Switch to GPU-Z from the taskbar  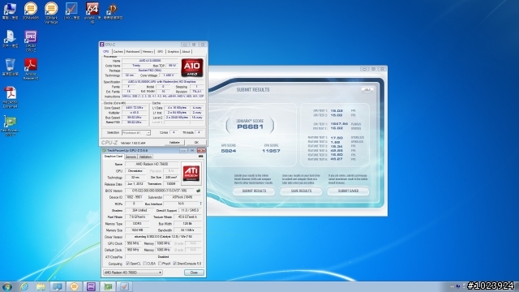point(108,286)
